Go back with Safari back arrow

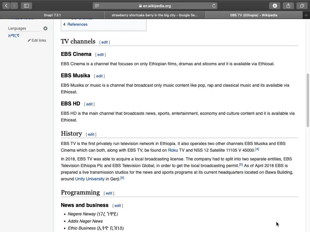coord(6,6)
